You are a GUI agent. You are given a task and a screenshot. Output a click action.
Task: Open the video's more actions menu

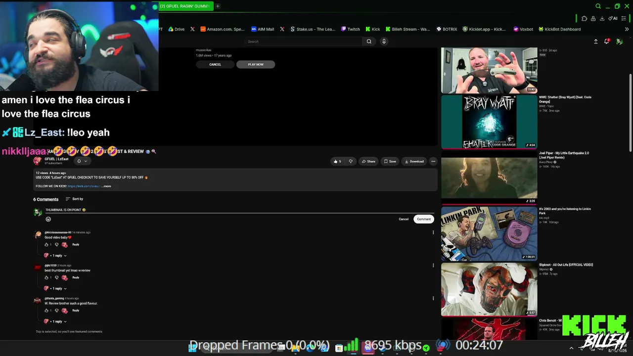[x=433, y=161]
